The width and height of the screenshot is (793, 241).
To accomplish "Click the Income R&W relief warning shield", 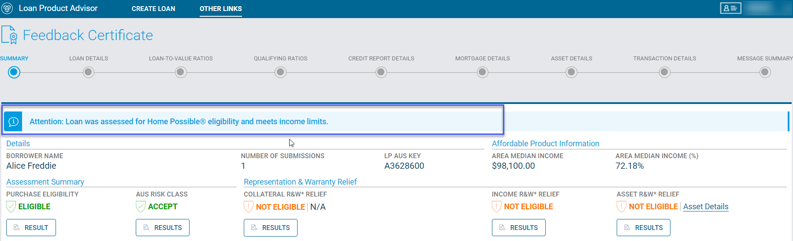I will [x=497, y=207].
